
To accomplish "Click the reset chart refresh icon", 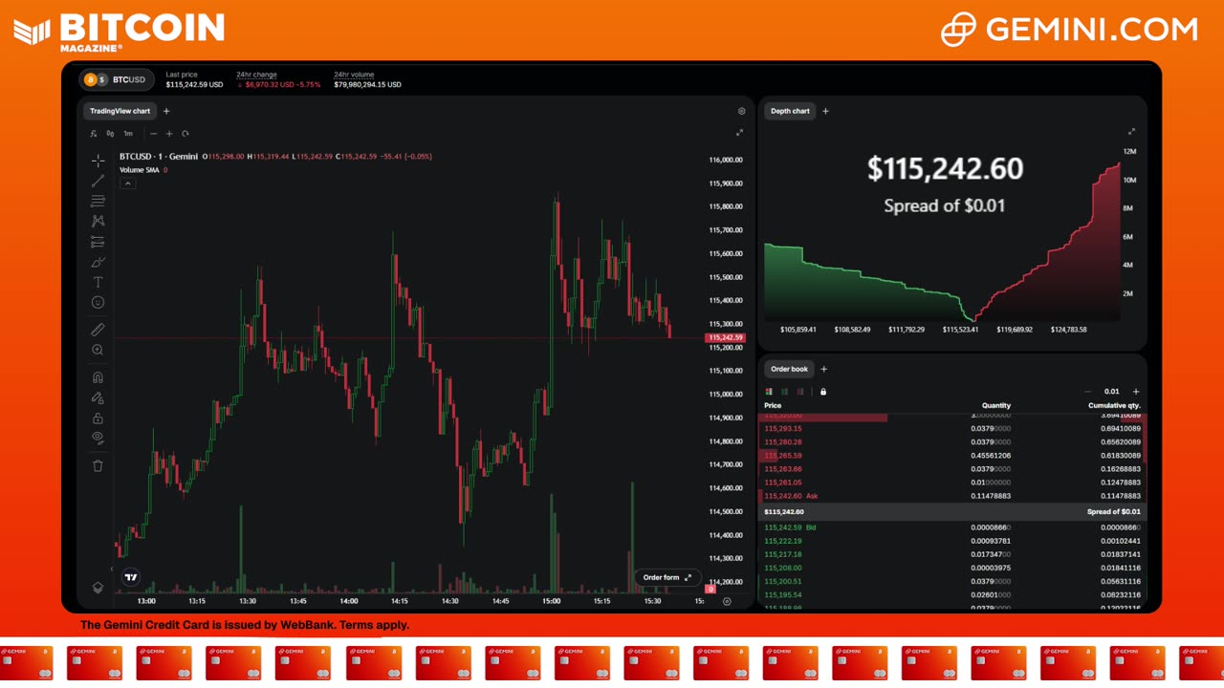I will (186, 134).
